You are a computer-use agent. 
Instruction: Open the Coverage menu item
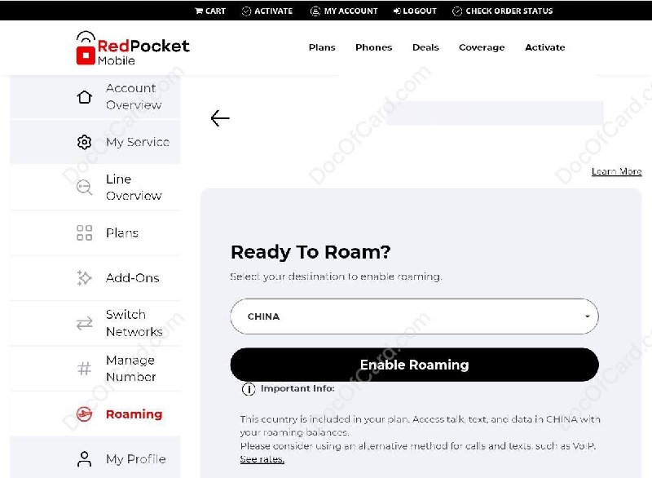click(482, 47)
